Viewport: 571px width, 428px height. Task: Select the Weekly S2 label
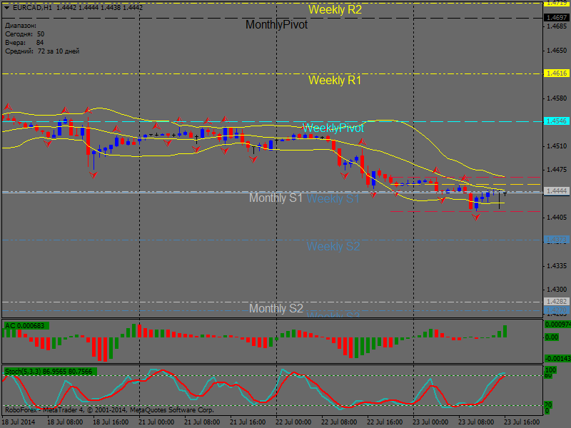tap(333, 247)
